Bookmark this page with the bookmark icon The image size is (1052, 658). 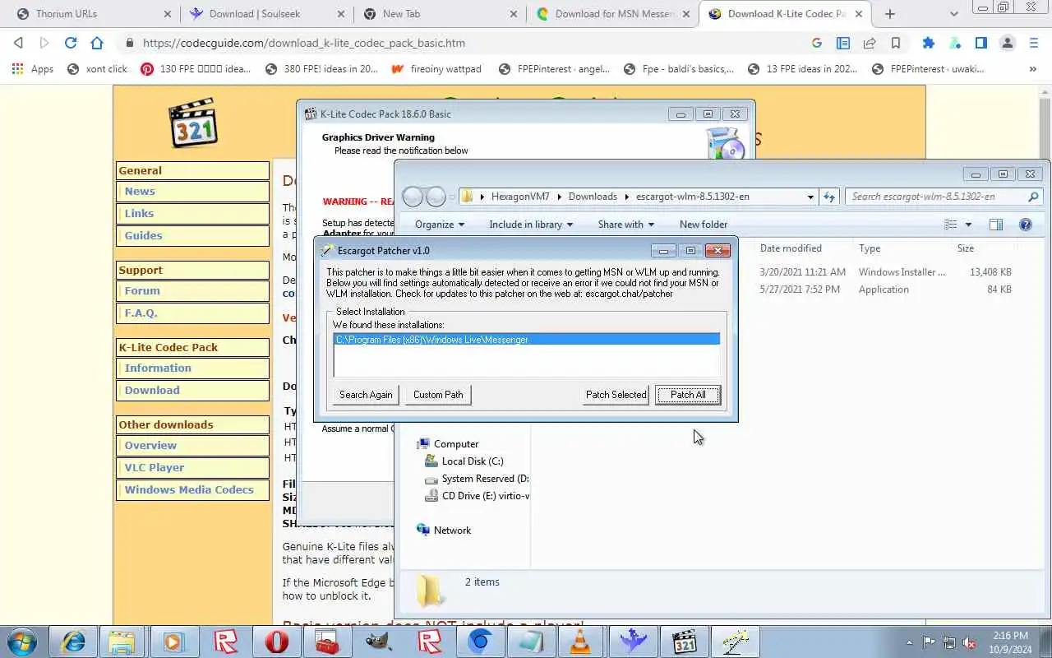896,43
